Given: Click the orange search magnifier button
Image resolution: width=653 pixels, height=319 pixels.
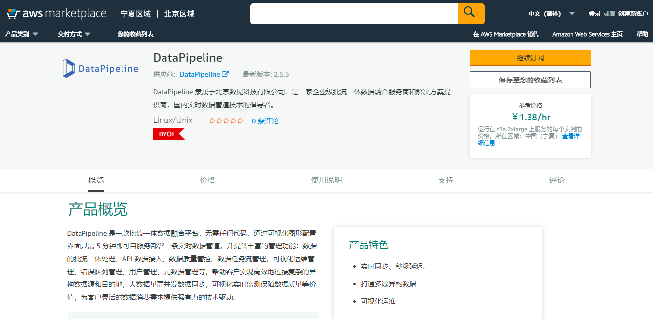Looking at the screenshot, I should click(x=471, y=14).
